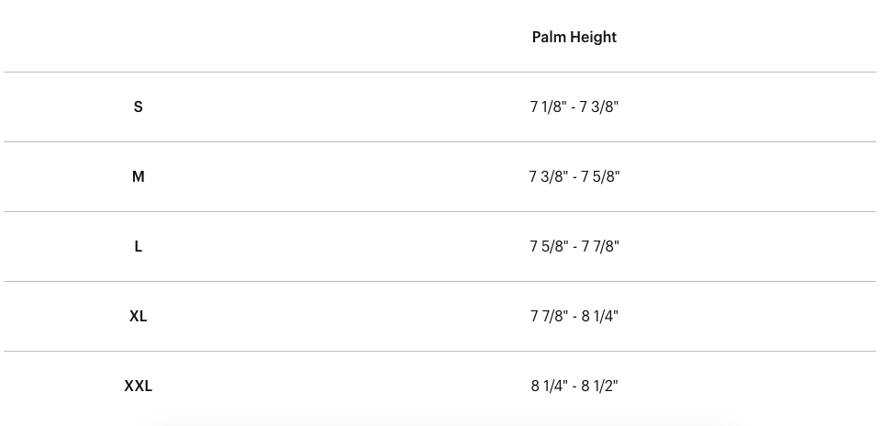Click the Palm Height column header

click(x=574, y=37)
